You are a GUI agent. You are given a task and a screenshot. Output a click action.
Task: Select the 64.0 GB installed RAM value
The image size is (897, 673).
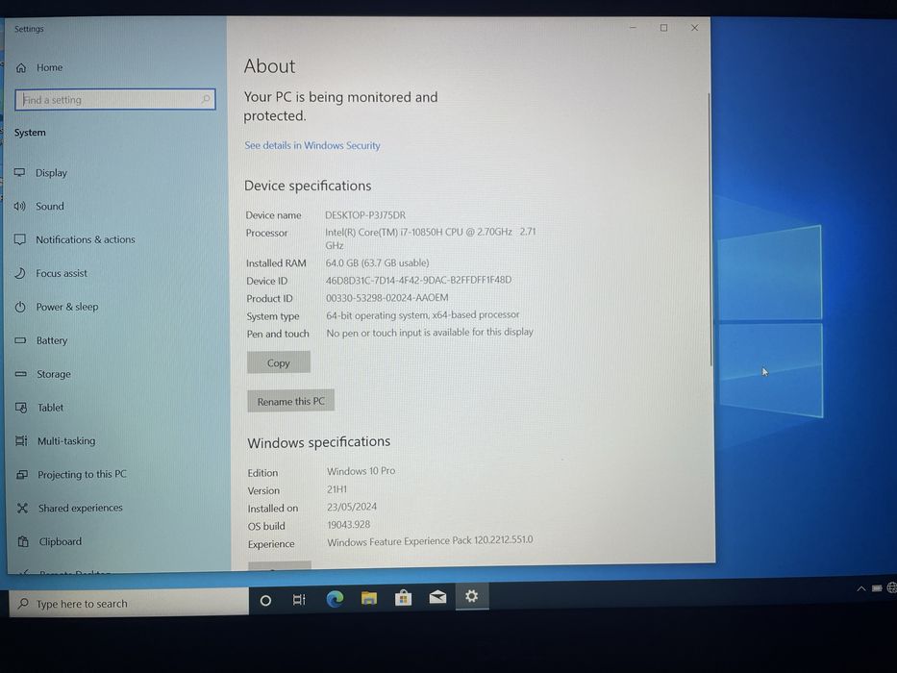click(x=377, y=262)
